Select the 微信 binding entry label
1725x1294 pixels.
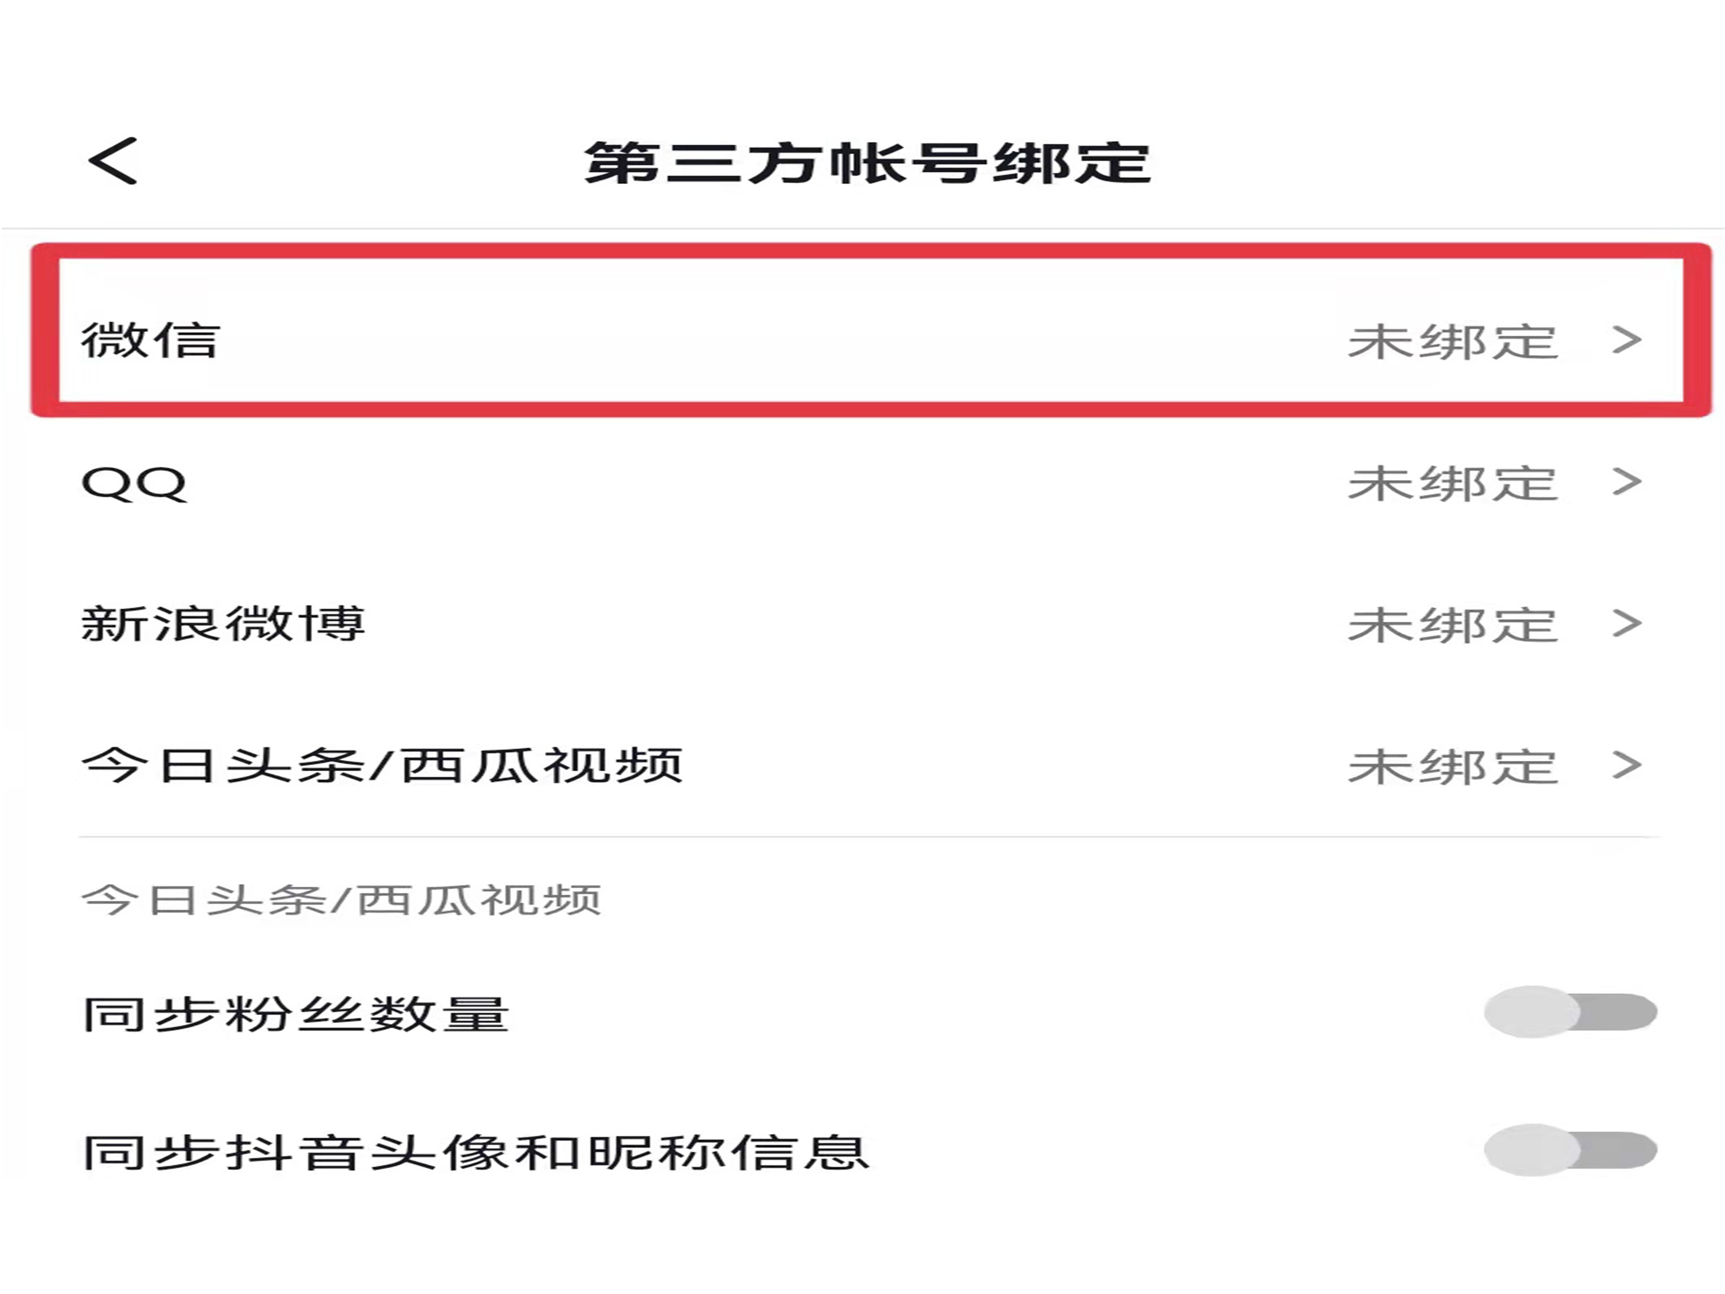[150, 341]
